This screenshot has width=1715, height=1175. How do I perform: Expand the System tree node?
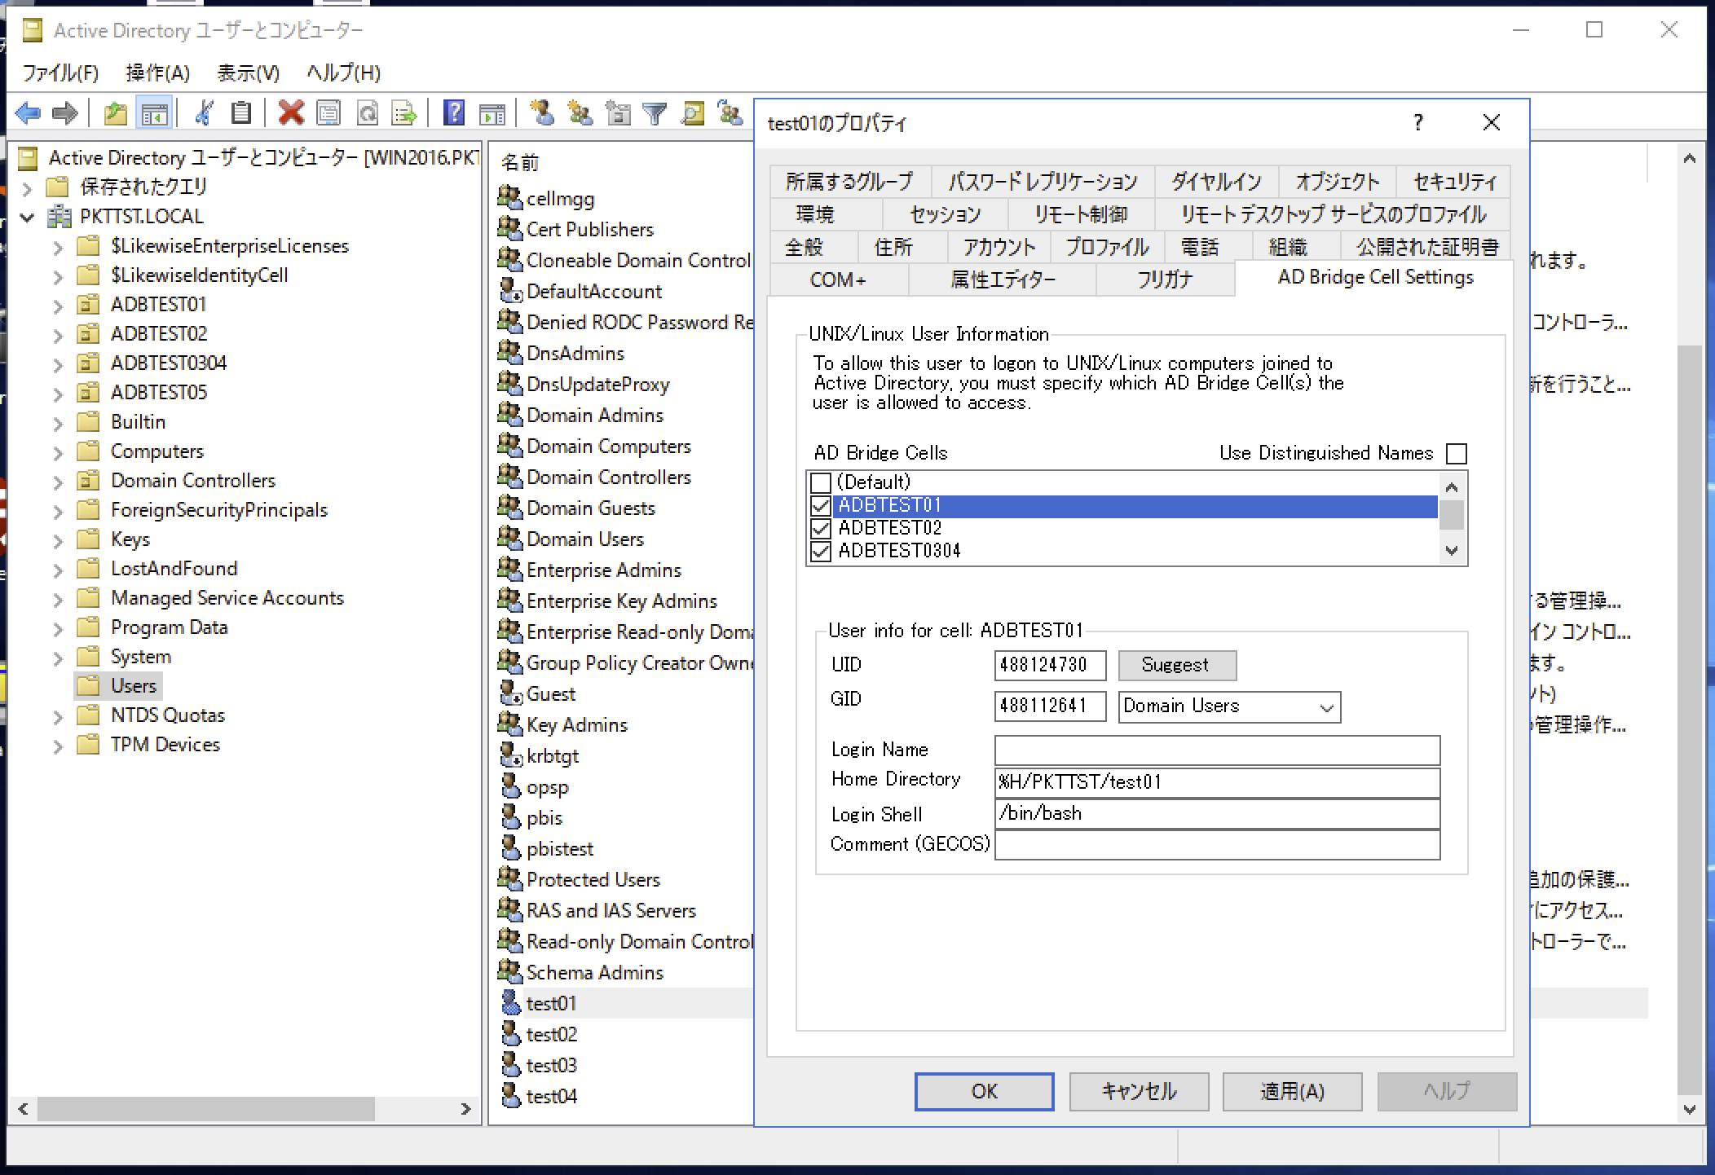58,658
